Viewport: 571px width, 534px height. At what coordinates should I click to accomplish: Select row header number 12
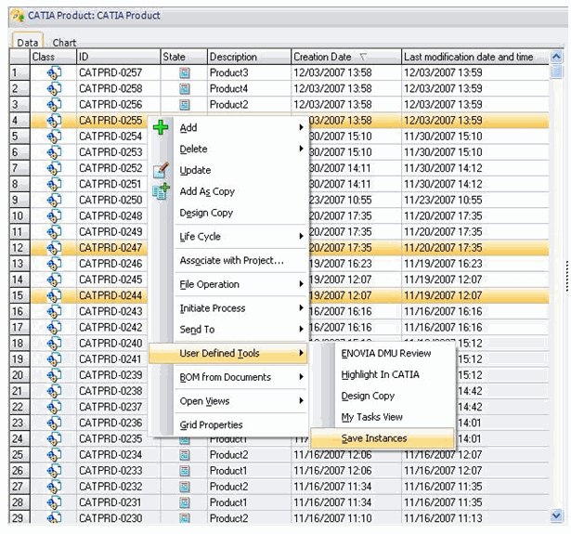click(18, 248)
